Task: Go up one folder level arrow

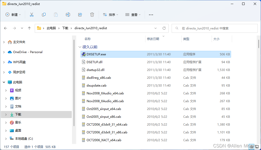Action: 29,28
